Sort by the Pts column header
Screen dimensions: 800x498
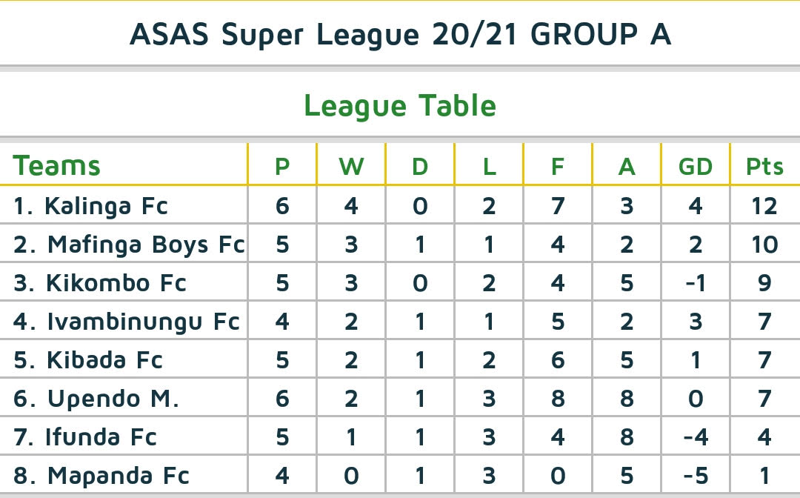tap(765, 166)
